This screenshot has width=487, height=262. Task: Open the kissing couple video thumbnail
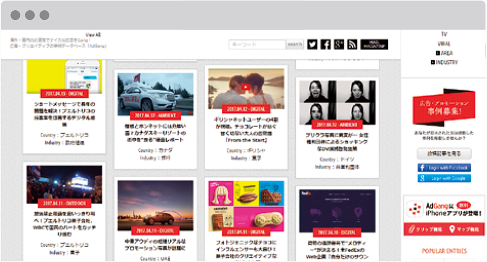coord(246,89)
